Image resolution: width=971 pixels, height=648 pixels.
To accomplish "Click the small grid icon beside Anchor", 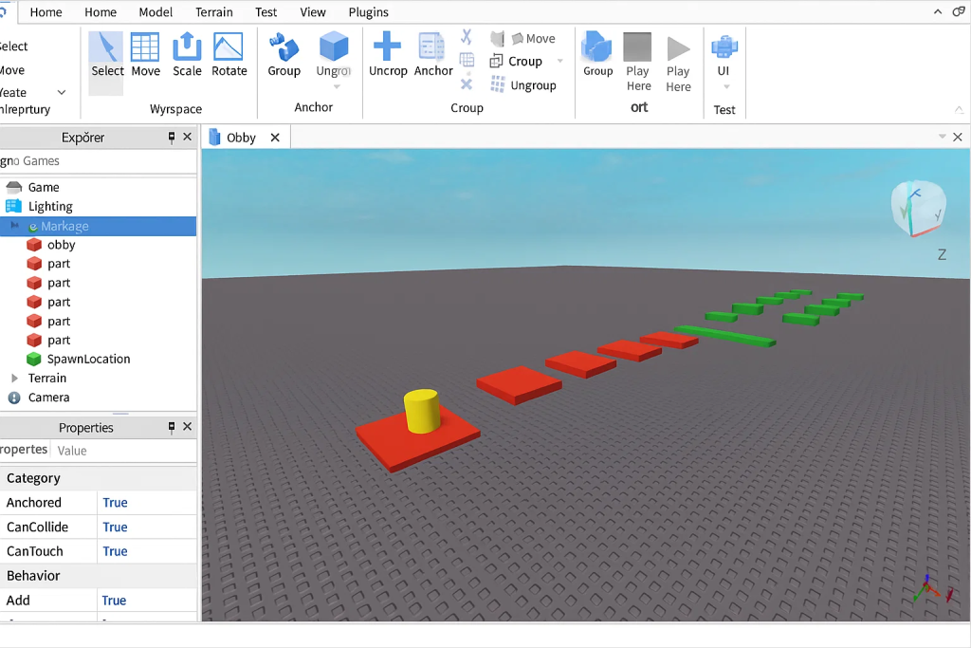I will point(467,60).
